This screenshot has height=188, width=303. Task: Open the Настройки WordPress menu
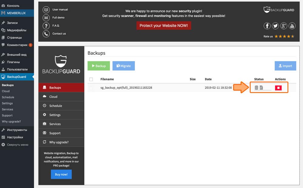15,137
